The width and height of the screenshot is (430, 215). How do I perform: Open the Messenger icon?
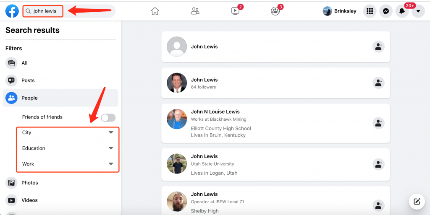[x=386, y=11]
